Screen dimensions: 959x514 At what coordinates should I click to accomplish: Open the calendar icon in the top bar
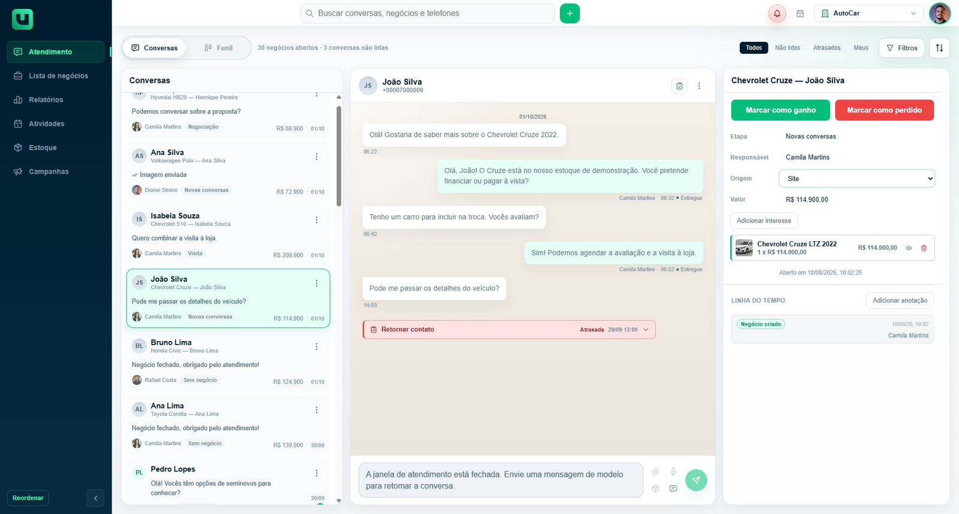click(800, 13)
